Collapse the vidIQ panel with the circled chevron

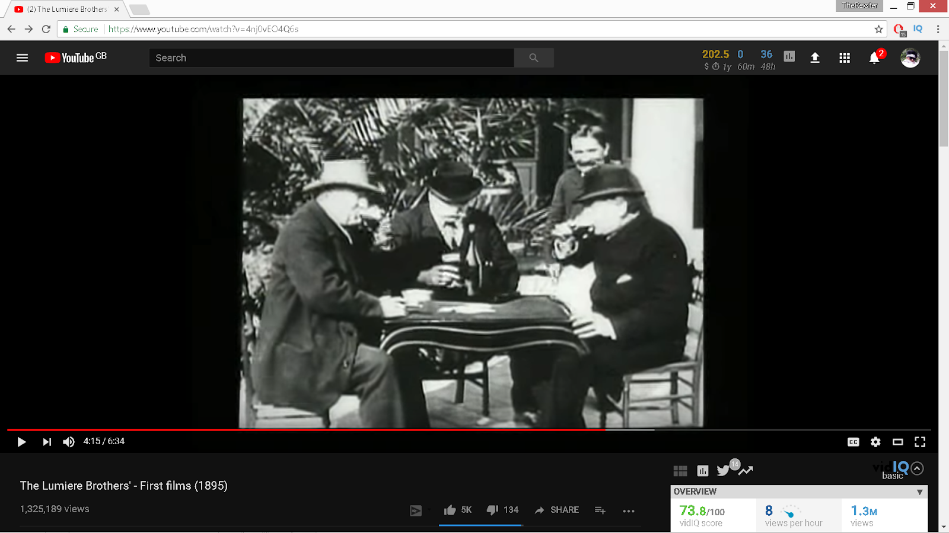[x=917, y=468]
